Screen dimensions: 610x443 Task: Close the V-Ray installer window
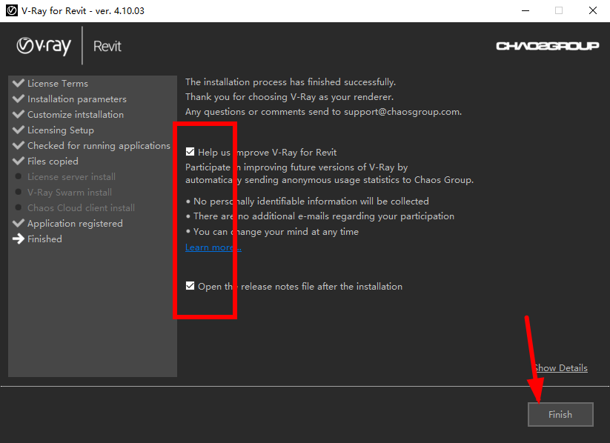click(x=593, y=10)
